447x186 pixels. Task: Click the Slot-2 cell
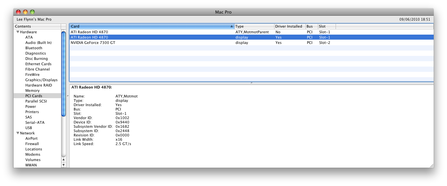[325, 43]
